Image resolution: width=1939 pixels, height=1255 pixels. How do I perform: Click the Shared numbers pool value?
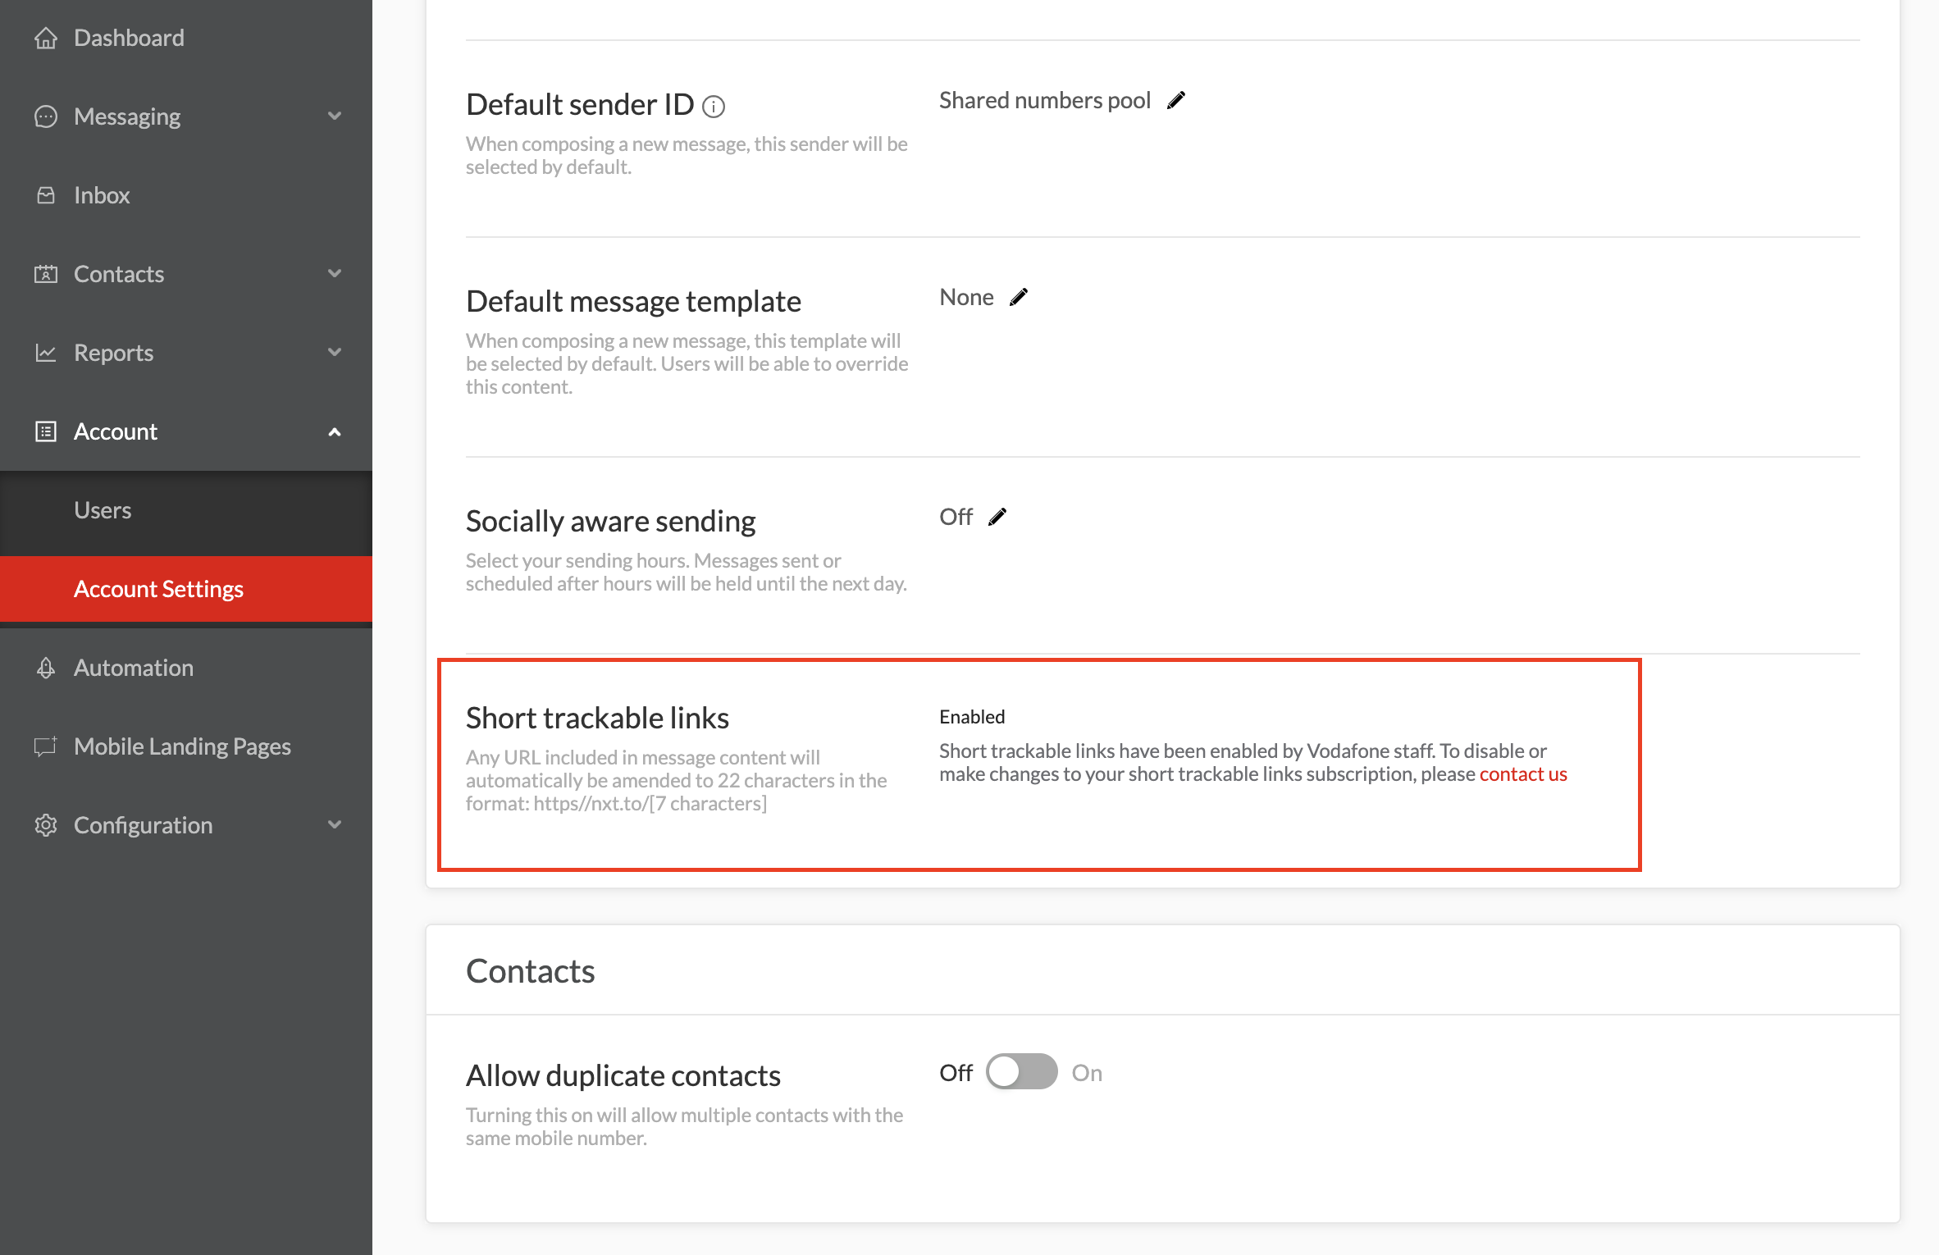[1045, 100]
